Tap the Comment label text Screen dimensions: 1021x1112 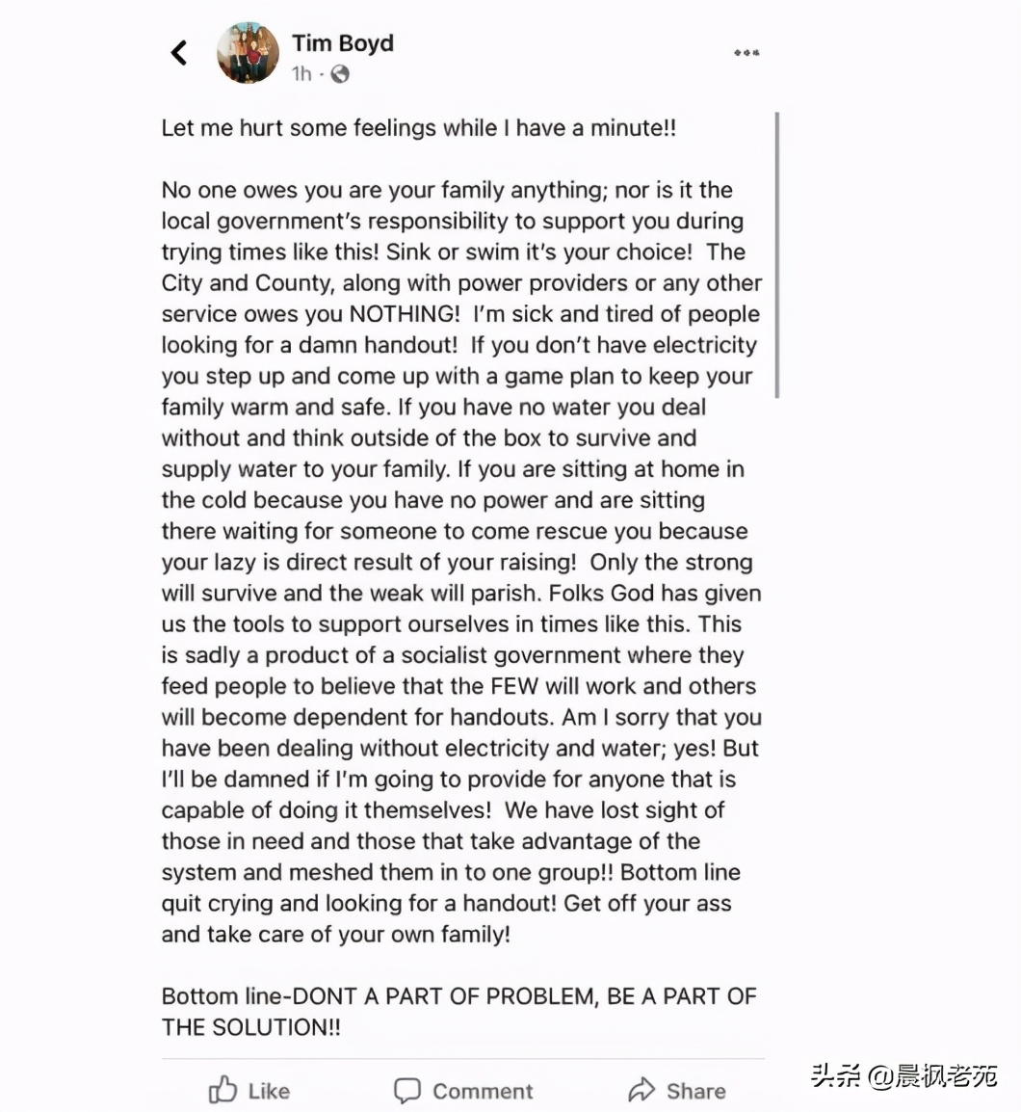click(483, 1091)
